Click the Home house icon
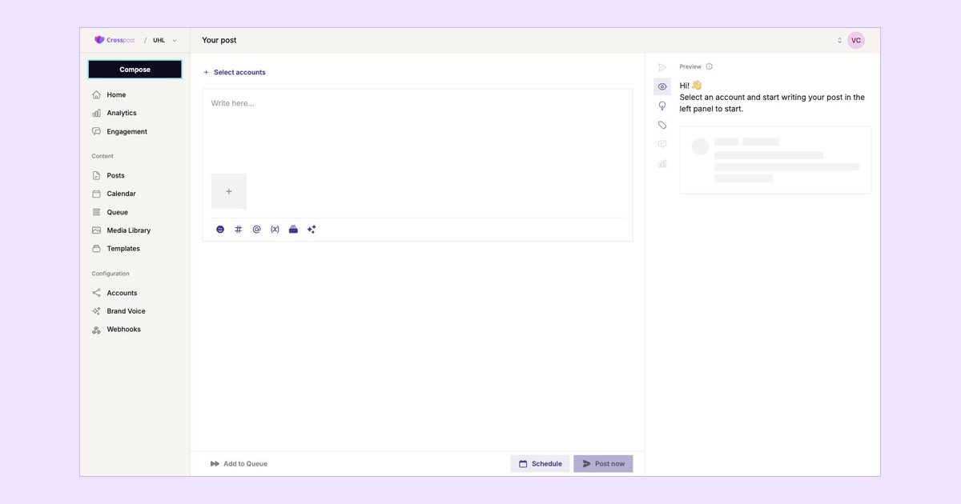 96,94
